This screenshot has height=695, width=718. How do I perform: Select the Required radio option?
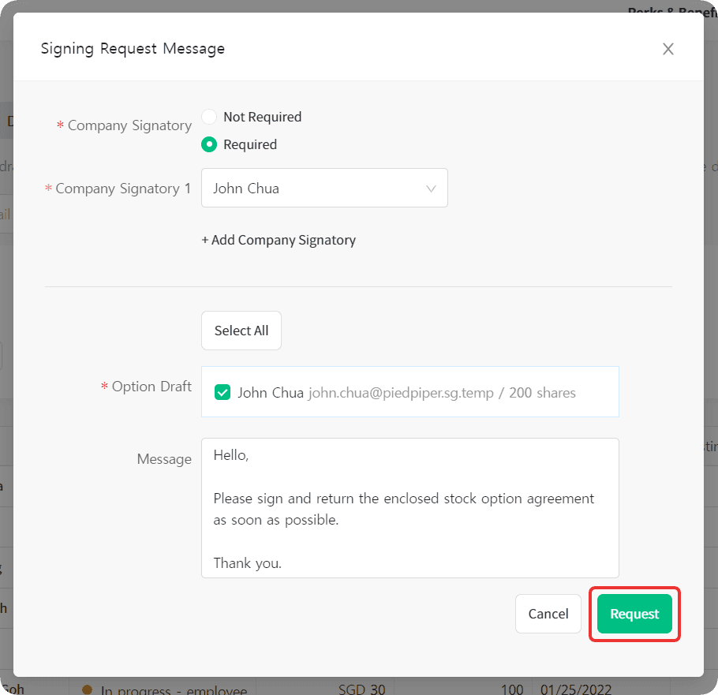[209, 144]
